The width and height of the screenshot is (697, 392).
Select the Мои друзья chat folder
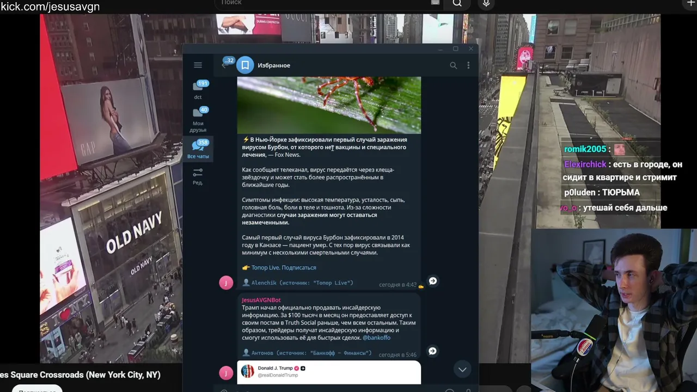(x=198, y=120)
